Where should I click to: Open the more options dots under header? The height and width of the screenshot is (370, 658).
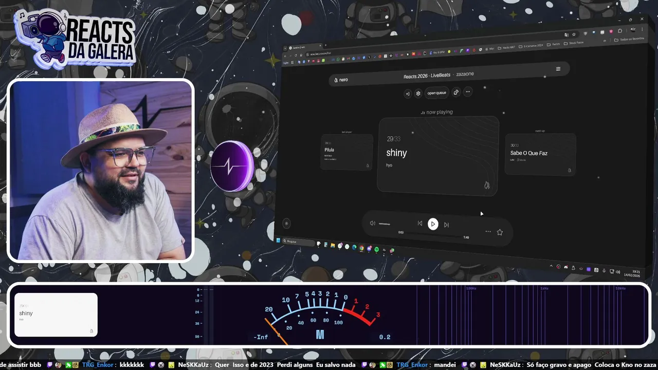[x=467, y=92]
